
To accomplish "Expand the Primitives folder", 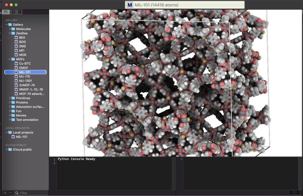I will pyautogui.click(x=10, y=98).
